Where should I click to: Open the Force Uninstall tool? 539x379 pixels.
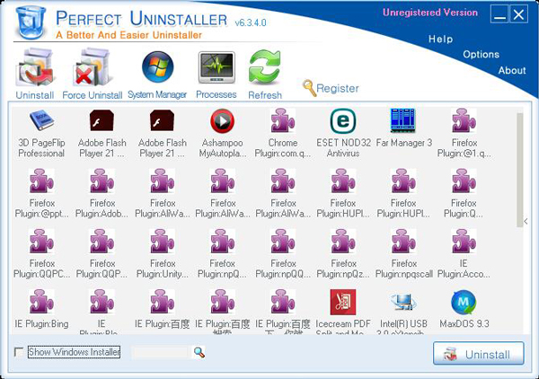[93, 74]
